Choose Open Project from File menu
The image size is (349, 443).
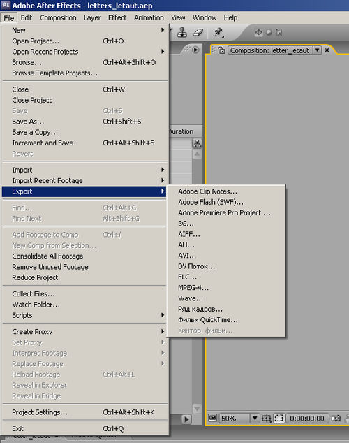84,41
